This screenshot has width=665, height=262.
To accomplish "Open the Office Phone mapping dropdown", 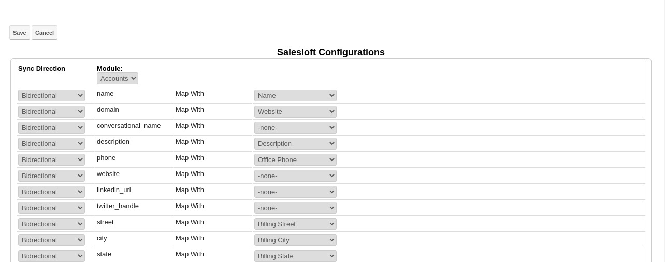I will pos(295,160).
